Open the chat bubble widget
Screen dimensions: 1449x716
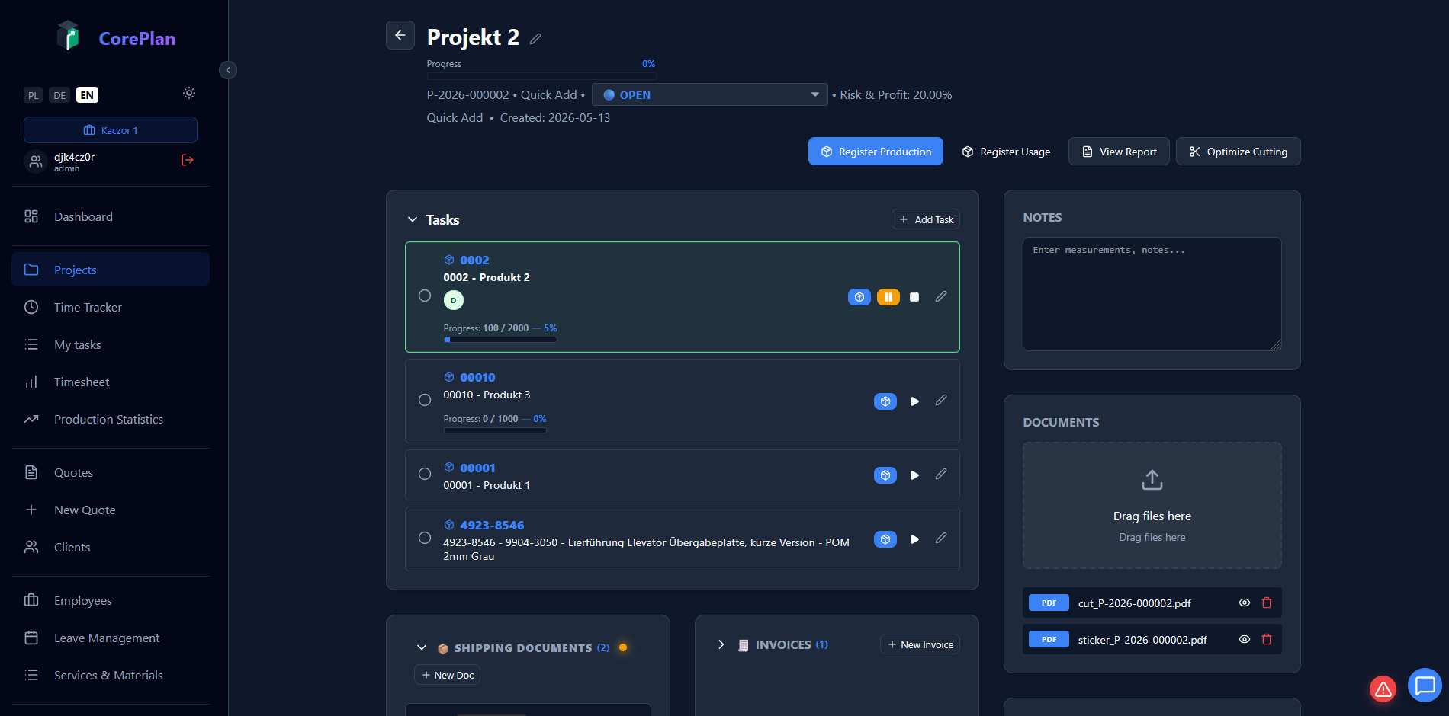[x=1425, y=686]
